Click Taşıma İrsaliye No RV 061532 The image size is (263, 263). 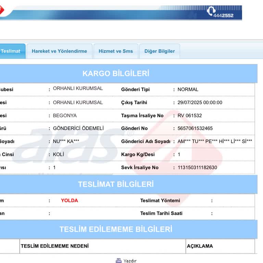(x=189, y=115)
